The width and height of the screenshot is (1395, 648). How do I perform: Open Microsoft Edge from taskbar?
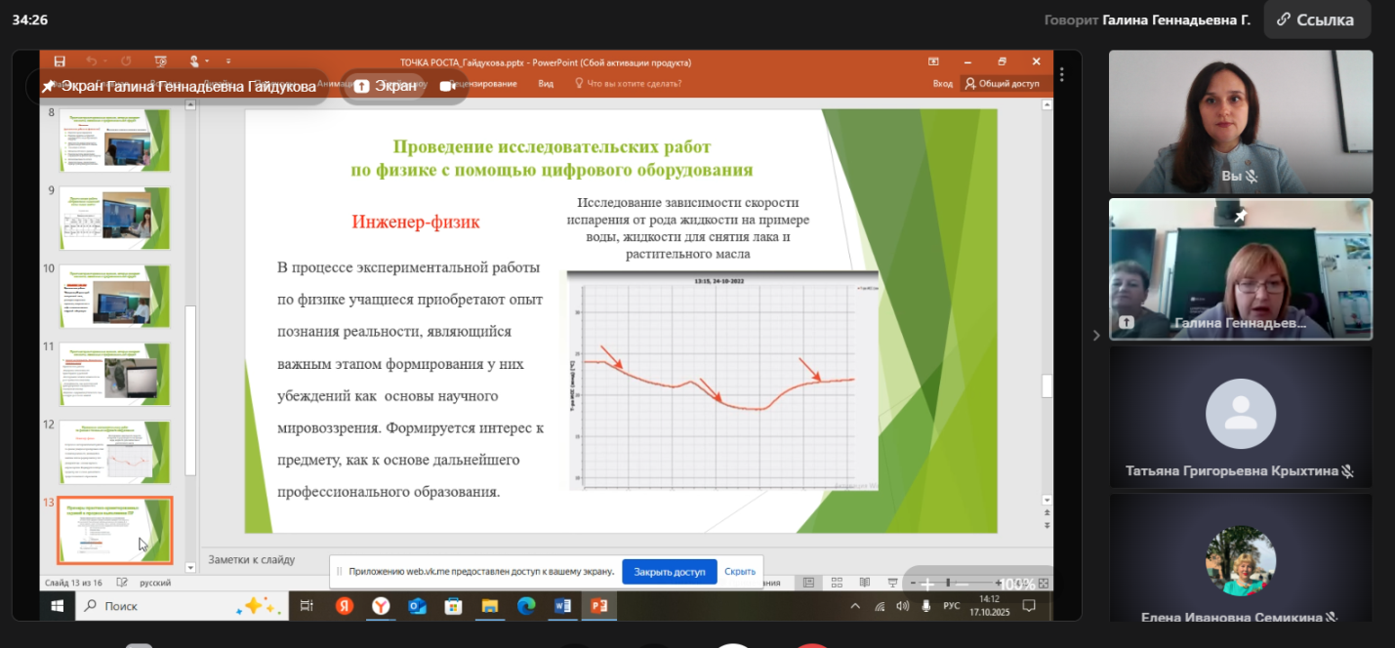point(526,606)
